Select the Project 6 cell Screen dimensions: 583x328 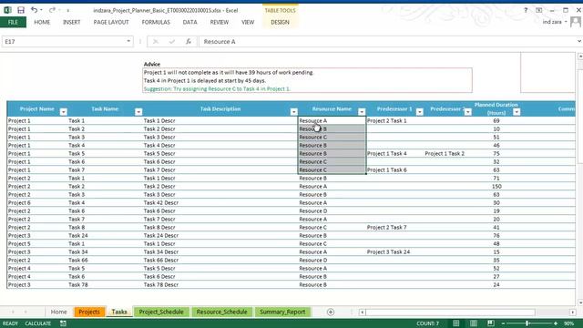(36, 202)
